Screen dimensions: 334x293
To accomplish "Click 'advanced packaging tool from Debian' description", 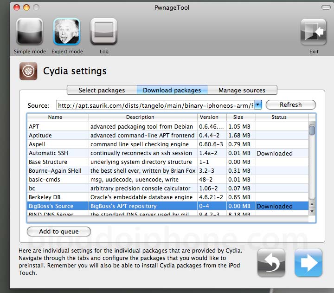I will (x=141, y=127).
